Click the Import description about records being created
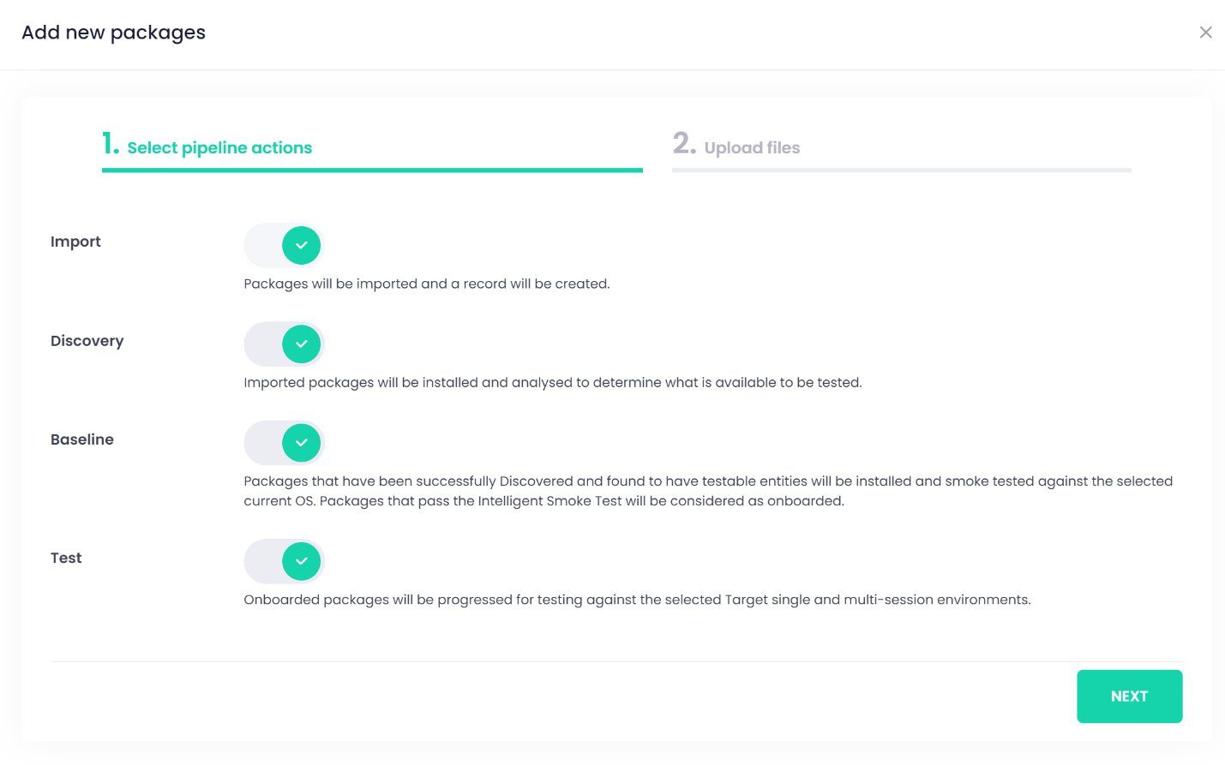This screenshot has width=1225, height=765. coord(426,284)
